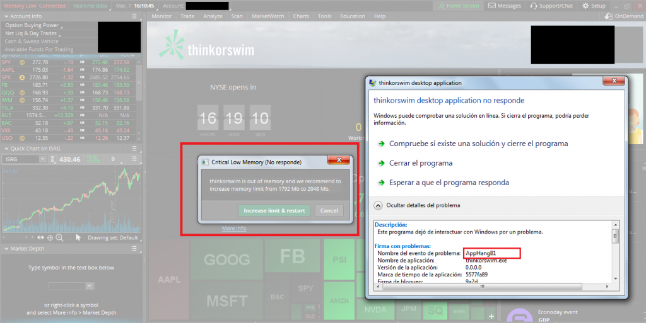The height and width of the screenshot is (323, 646).
Task: Switch to the Charts tab
Action: point(301,16)
